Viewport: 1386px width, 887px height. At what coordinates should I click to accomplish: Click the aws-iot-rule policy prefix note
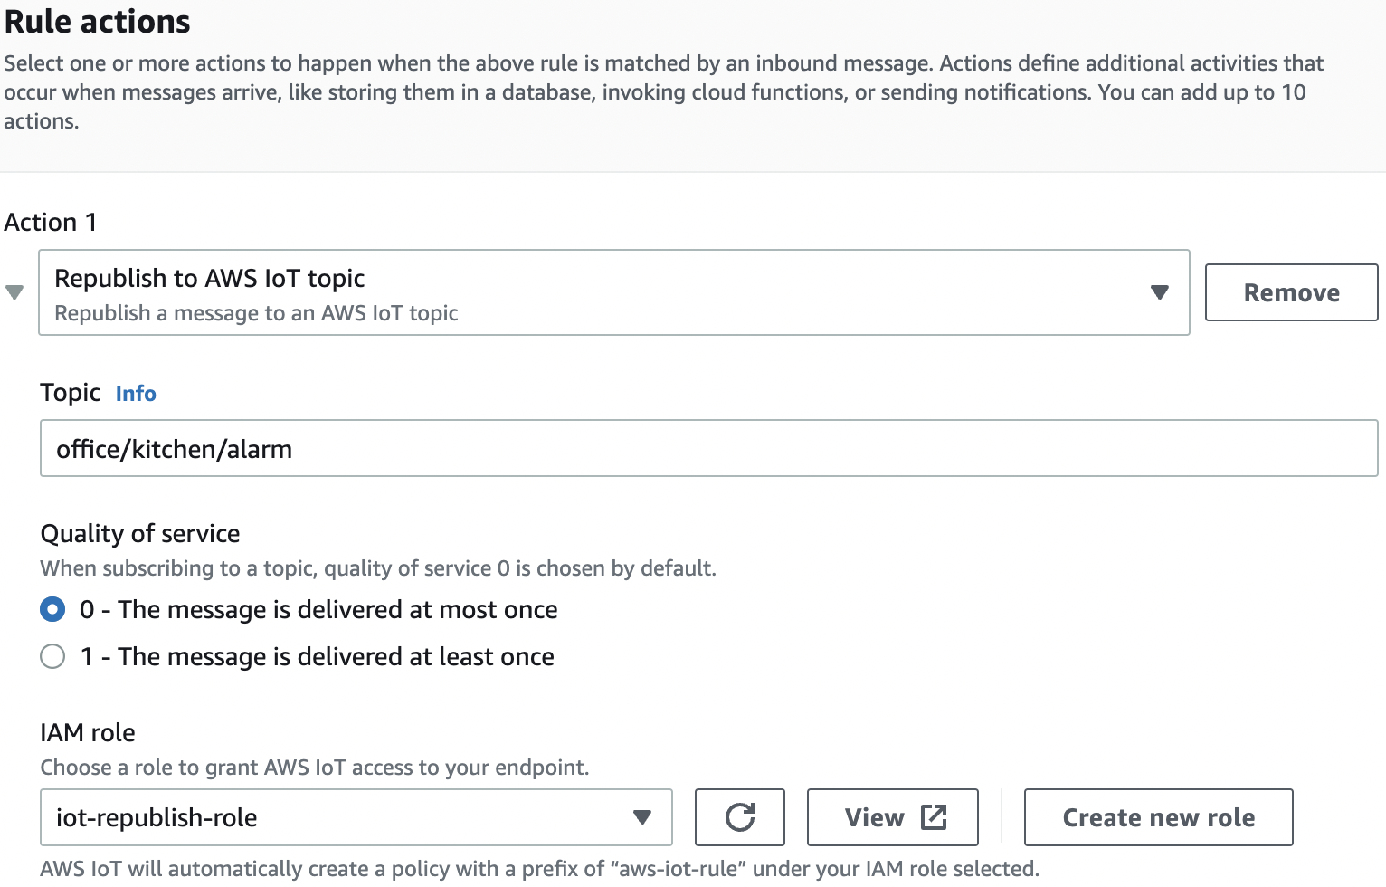point(540,868)
